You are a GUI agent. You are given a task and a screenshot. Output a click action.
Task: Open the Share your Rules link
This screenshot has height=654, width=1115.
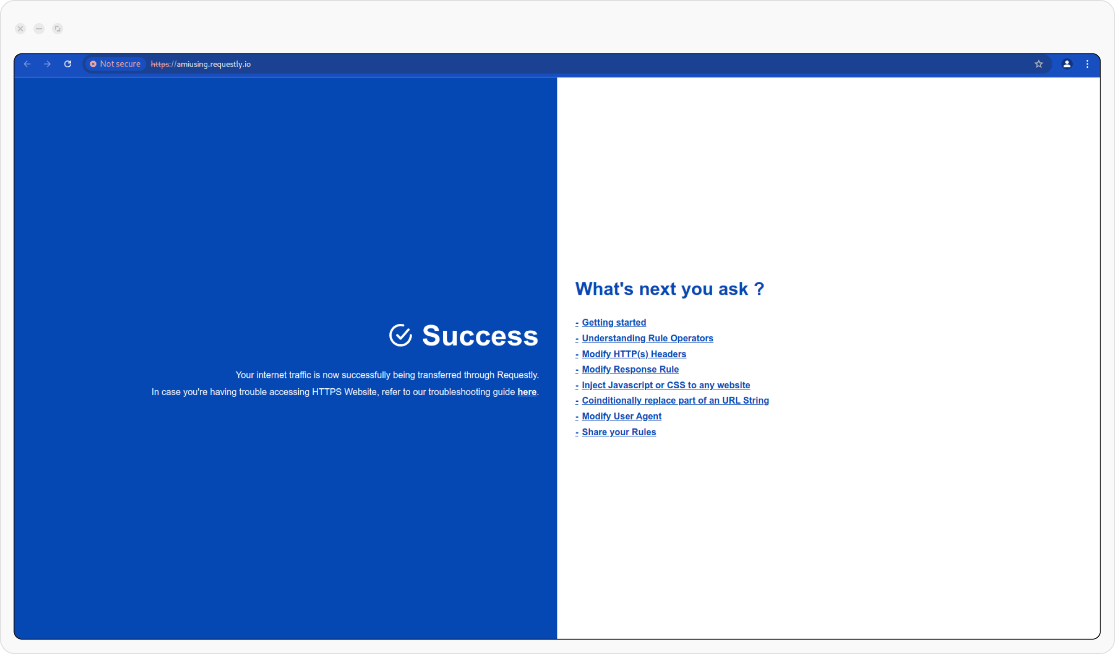click(x=619, y=432)
